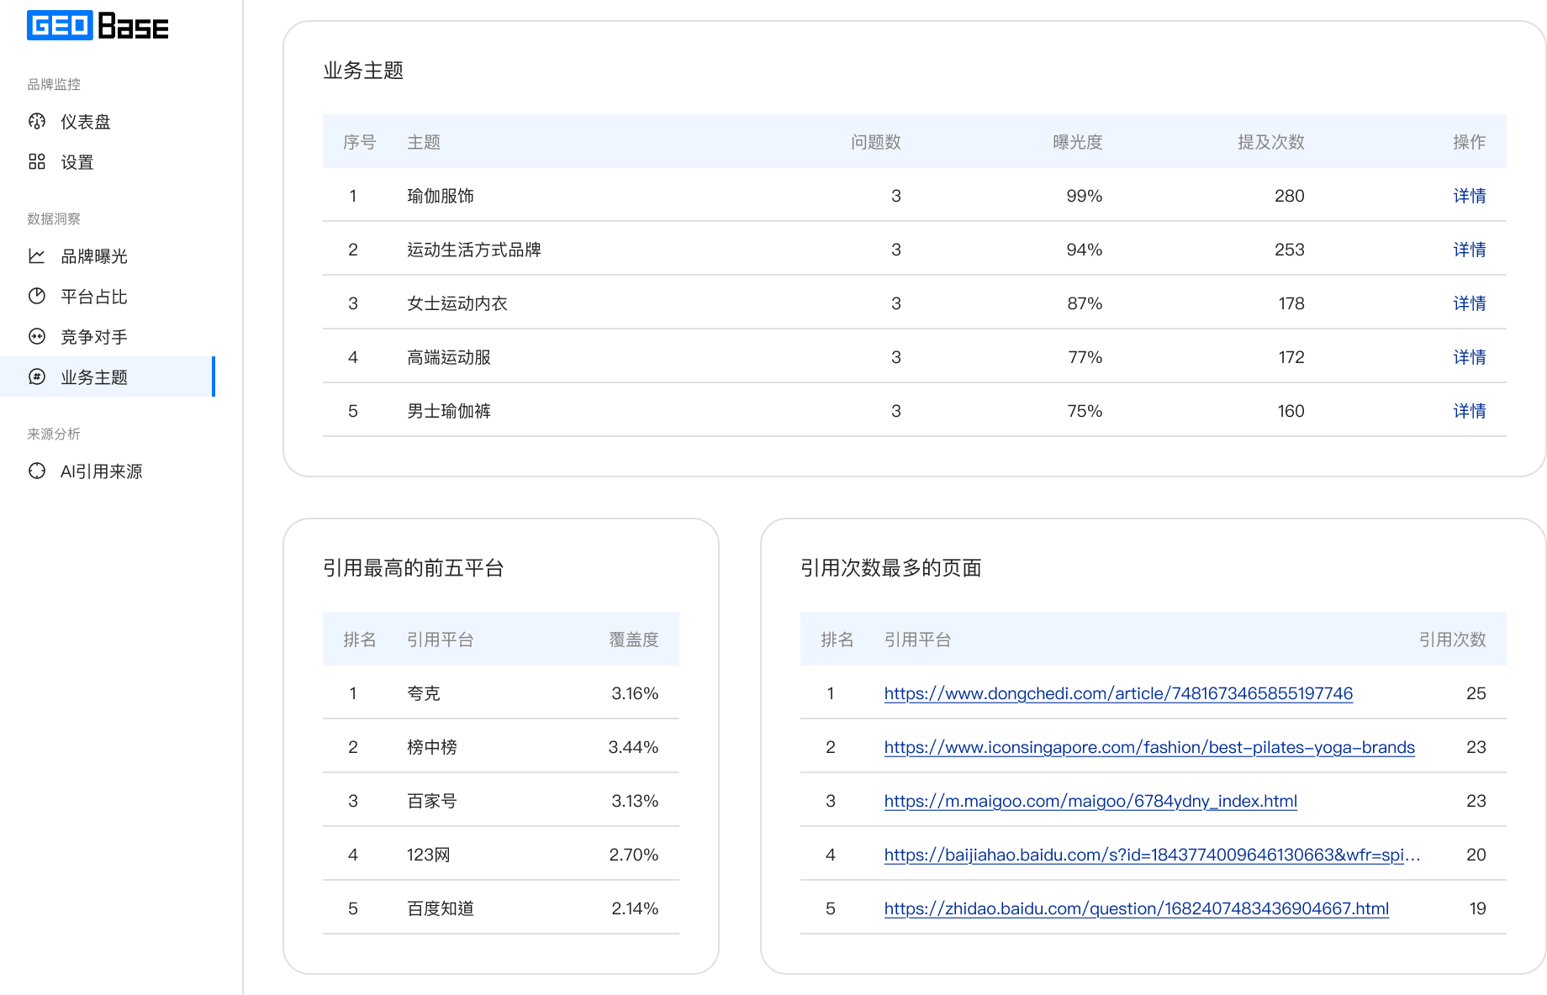Screen dimensions: 1547x995
Task: Click the 设置 grid icon
Action: 37,162
